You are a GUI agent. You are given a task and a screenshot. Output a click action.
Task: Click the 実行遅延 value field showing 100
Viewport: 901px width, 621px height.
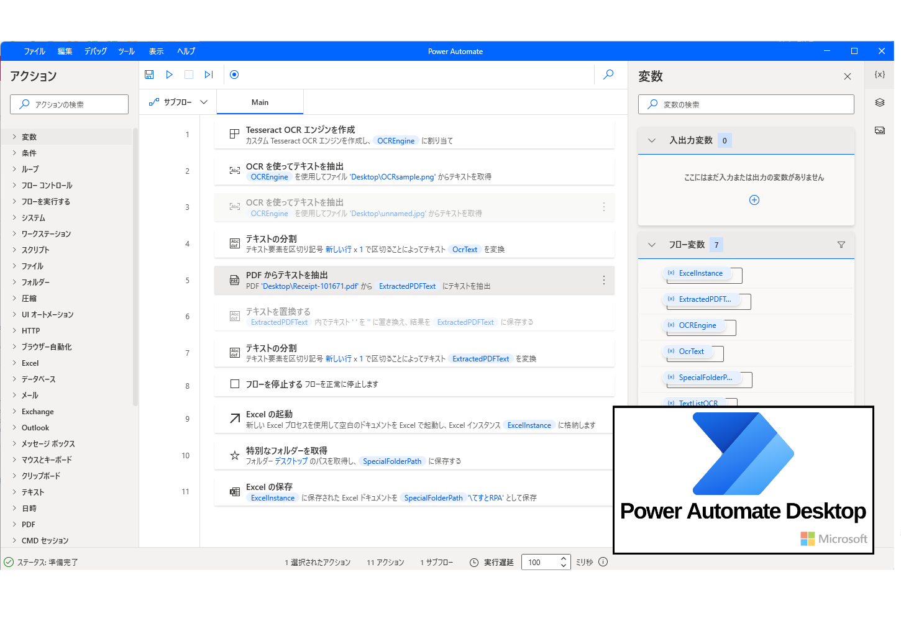(x=539, y=563)
